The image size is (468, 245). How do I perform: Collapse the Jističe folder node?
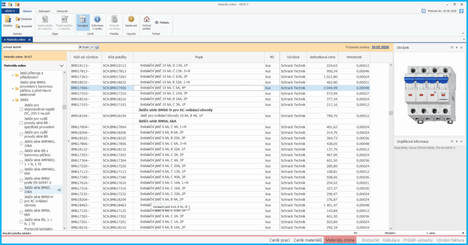coord(13,100)
